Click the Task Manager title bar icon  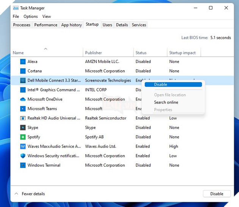coord(16,8)
